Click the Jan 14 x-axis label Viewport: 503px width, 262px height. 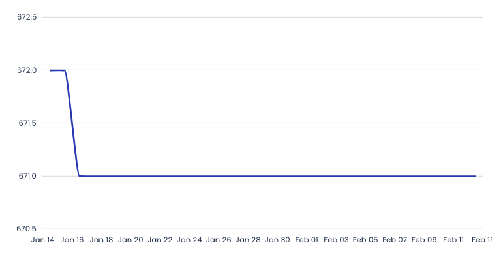coord(42,240)
